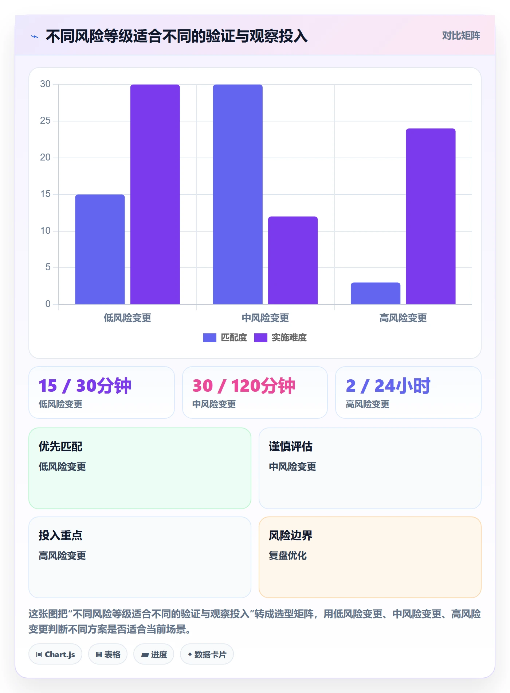
Task: Select the 匹配度 bar for 低风险变更
Action: (x=100, y=249)
